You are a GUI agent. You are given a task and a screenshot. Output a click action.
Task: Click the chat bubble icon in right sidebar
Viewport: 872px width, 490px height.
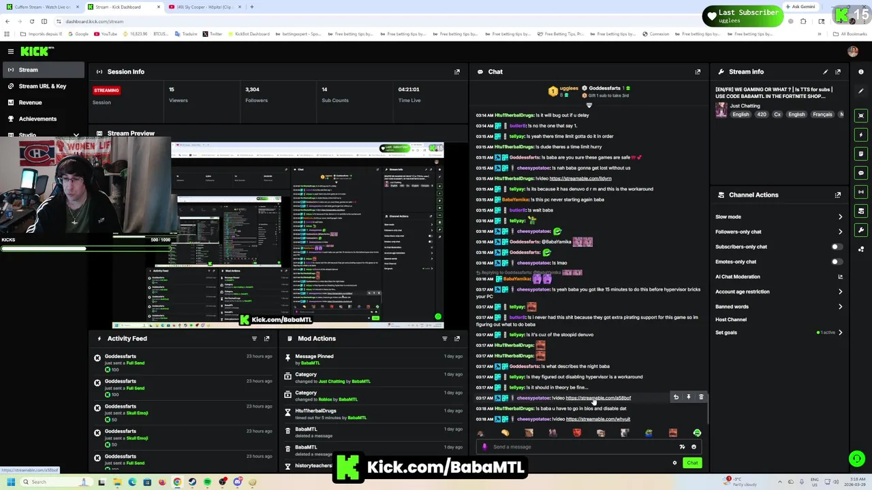[861, 173]
